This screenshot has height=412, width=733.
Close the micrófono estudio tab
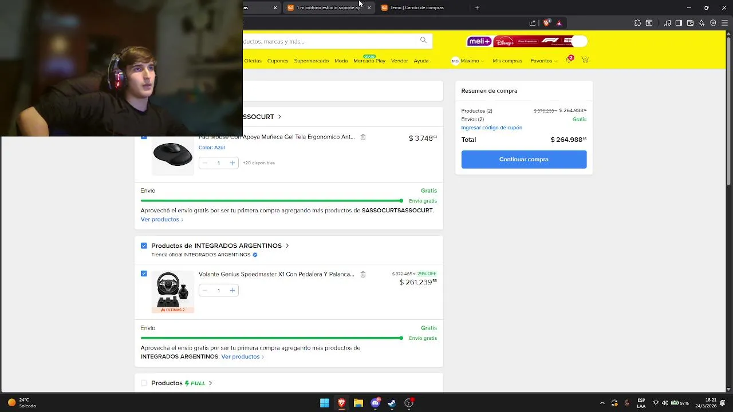[369, 7]
